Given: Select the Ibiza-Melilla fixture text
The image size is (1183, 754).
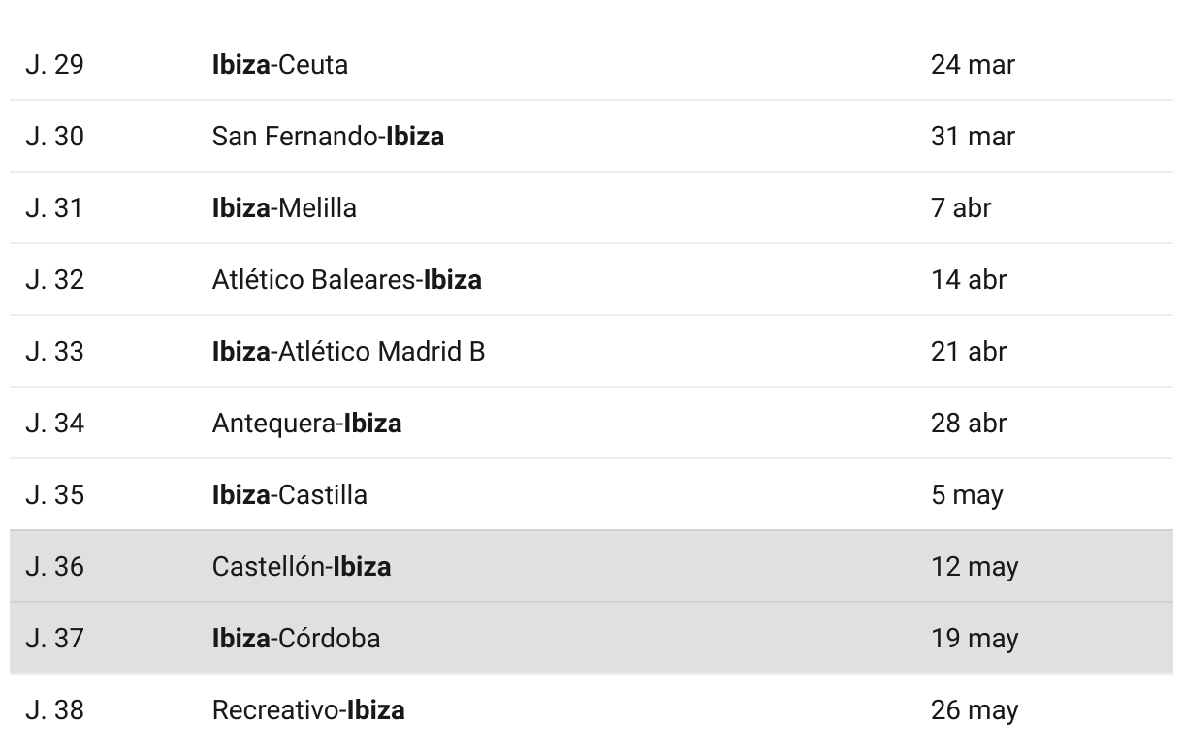Looking at the screenshot, I should (284, 207).
